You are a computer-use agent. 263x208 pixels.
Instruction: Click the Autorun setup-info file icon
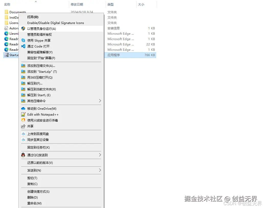(6, 28)
